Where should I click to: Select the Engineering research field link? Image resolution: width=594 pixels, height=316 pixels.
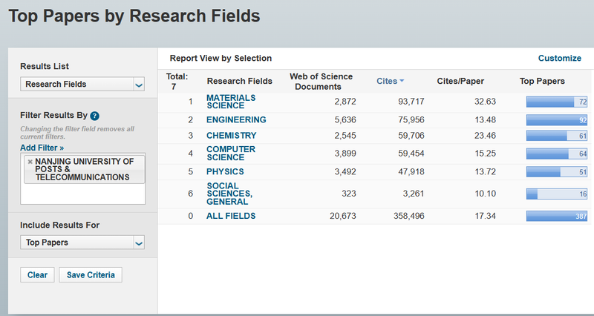pos(236,119)
